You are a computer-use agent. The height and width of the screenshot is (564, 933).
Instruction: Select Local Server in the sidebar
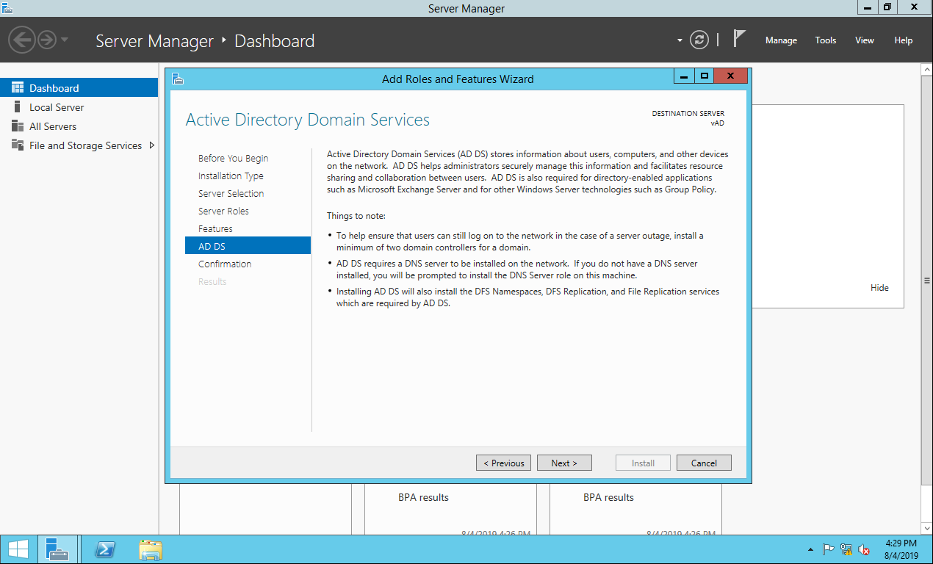click(57, 107)
